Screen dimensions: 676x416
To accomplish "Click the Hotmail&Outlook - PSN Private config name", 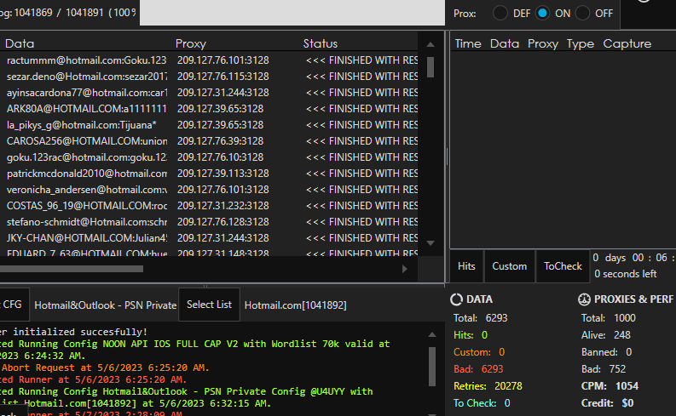I will [x=105, y=305].
